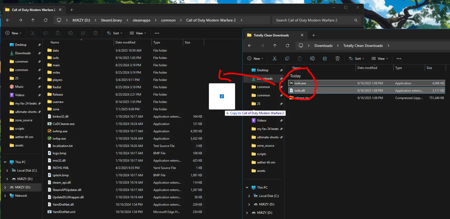Screen dimensions: 450x219
Task: Open the Sort dropdown in Call of Duty window
Action: [115, 33]
